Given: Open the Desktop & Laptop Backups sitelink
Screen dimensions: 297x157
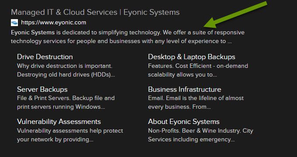Looking at the screenshot, I should pos(191,57).
